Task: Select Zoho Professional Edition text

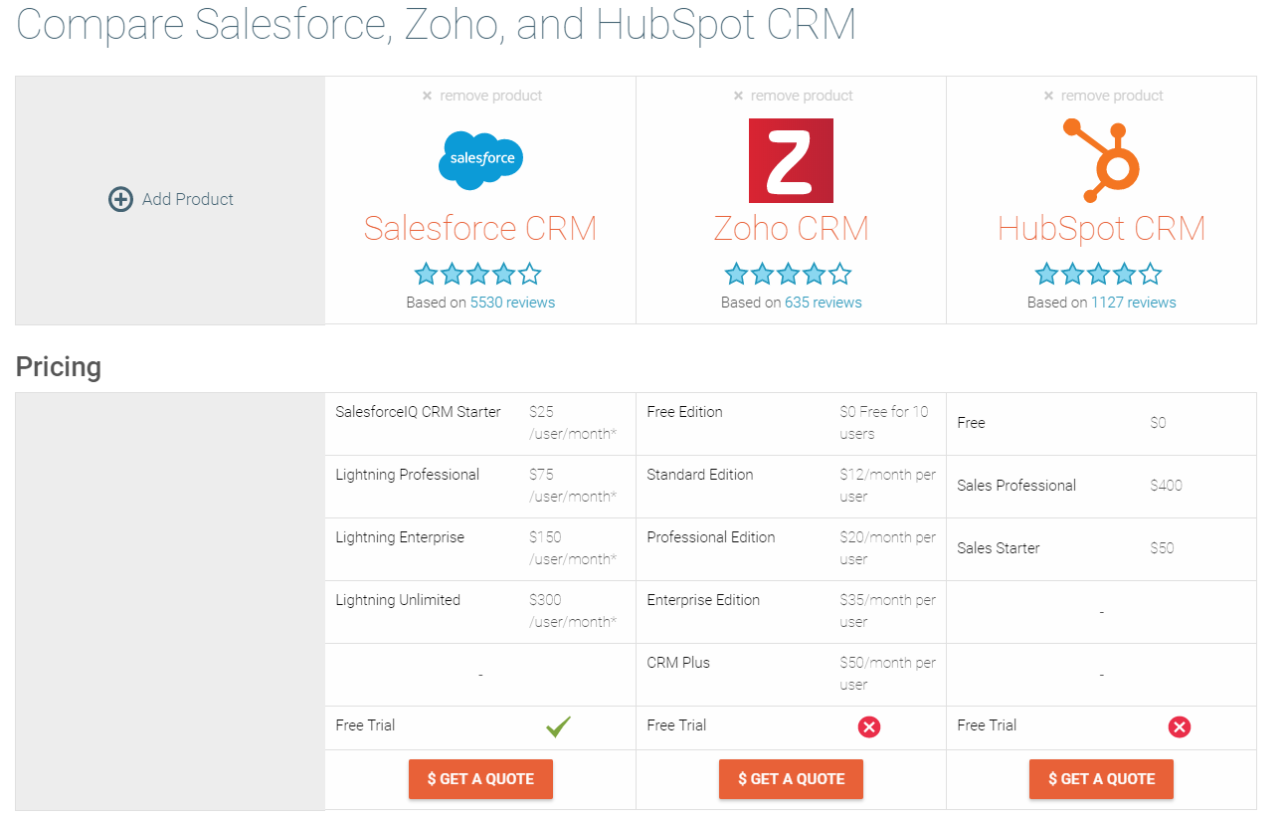Action: (711, 537)
